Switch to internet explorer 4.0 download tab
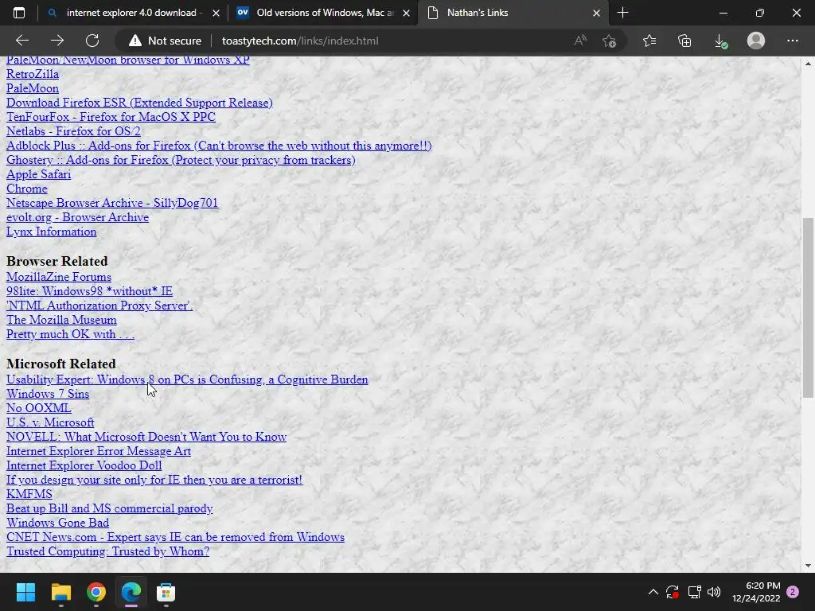This screenshot has width=815, height=611. [132, 13]
